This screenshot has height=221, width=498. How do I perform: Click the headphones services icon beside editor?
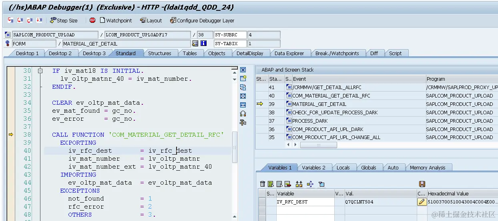tap(243, 114)
